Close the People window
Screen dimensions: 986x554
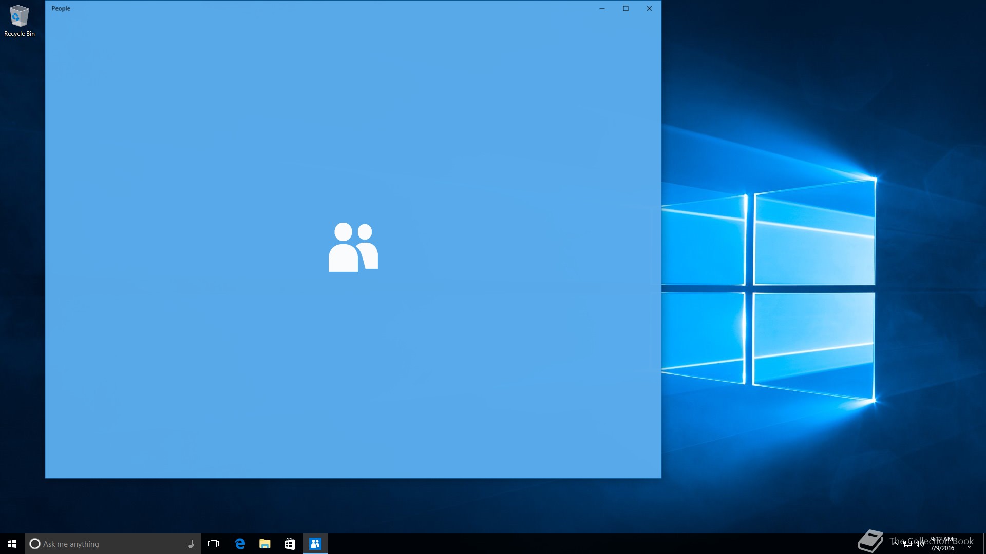[649, 8]
